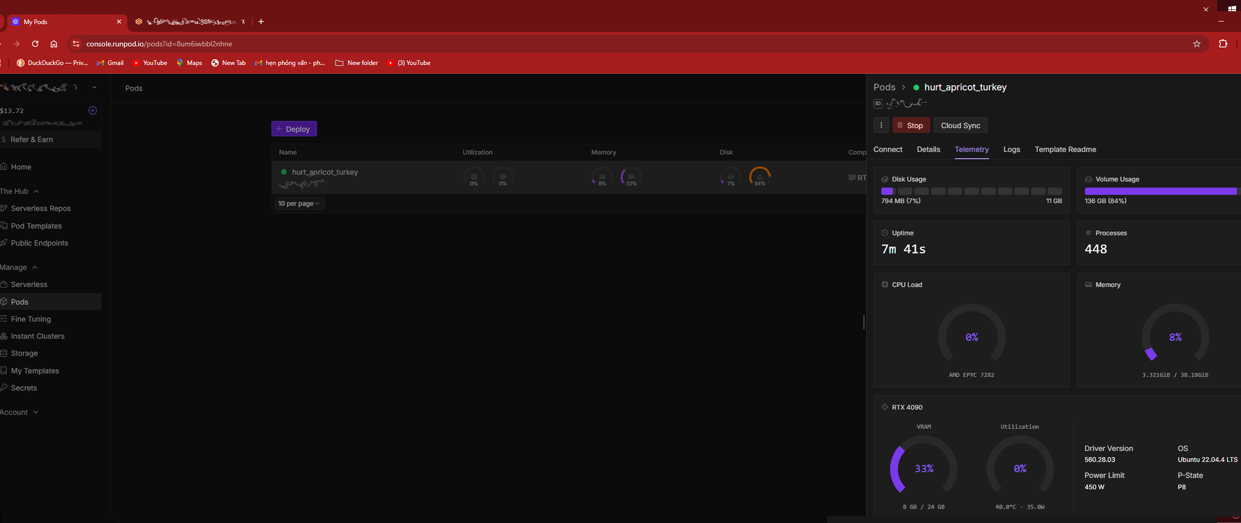
Task: Copy the pod ID using ID icon
Action: tap(878, 104)
